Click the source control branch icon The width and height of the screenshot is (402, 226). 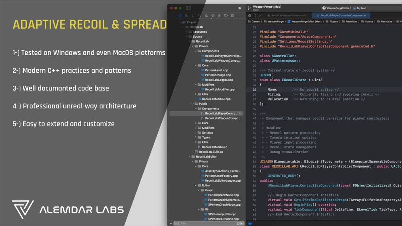[250, 8]
